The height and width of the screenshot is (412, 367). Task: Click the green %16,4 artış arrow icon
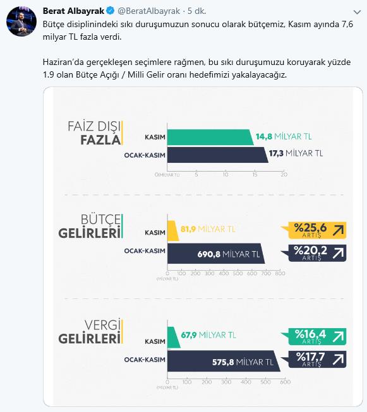tap(339, 336)
